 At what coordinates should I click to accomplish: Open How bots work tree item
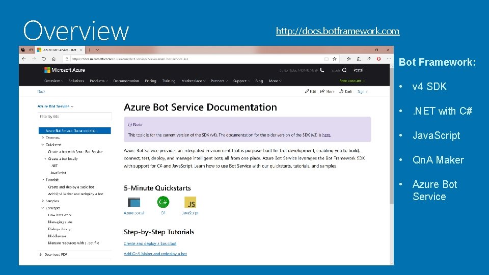point(60,215)
